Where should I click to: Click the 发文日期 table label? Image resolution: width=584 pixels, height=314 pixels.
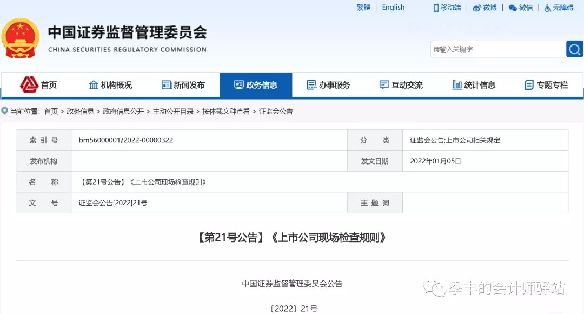coord(375,161)
